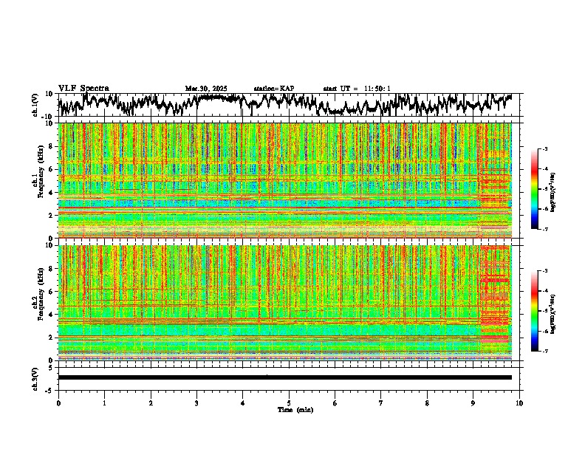Click time axis tick label 7
585x452 pixels.
pyautogui.click(x=381, y=403)
